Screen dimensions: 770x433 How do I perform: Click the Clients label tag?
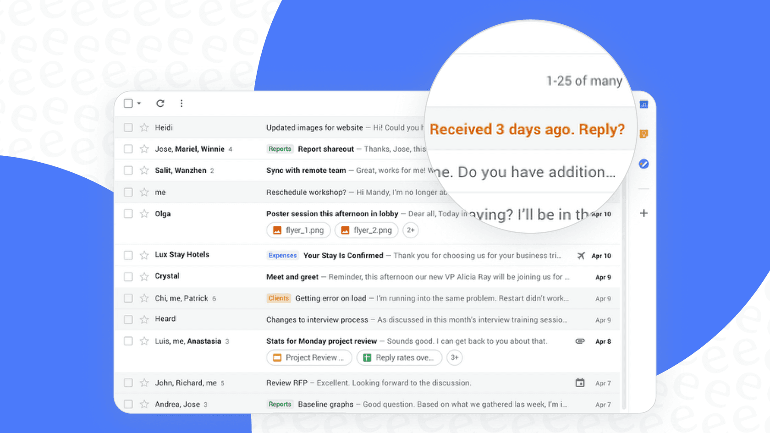point(279,298)
